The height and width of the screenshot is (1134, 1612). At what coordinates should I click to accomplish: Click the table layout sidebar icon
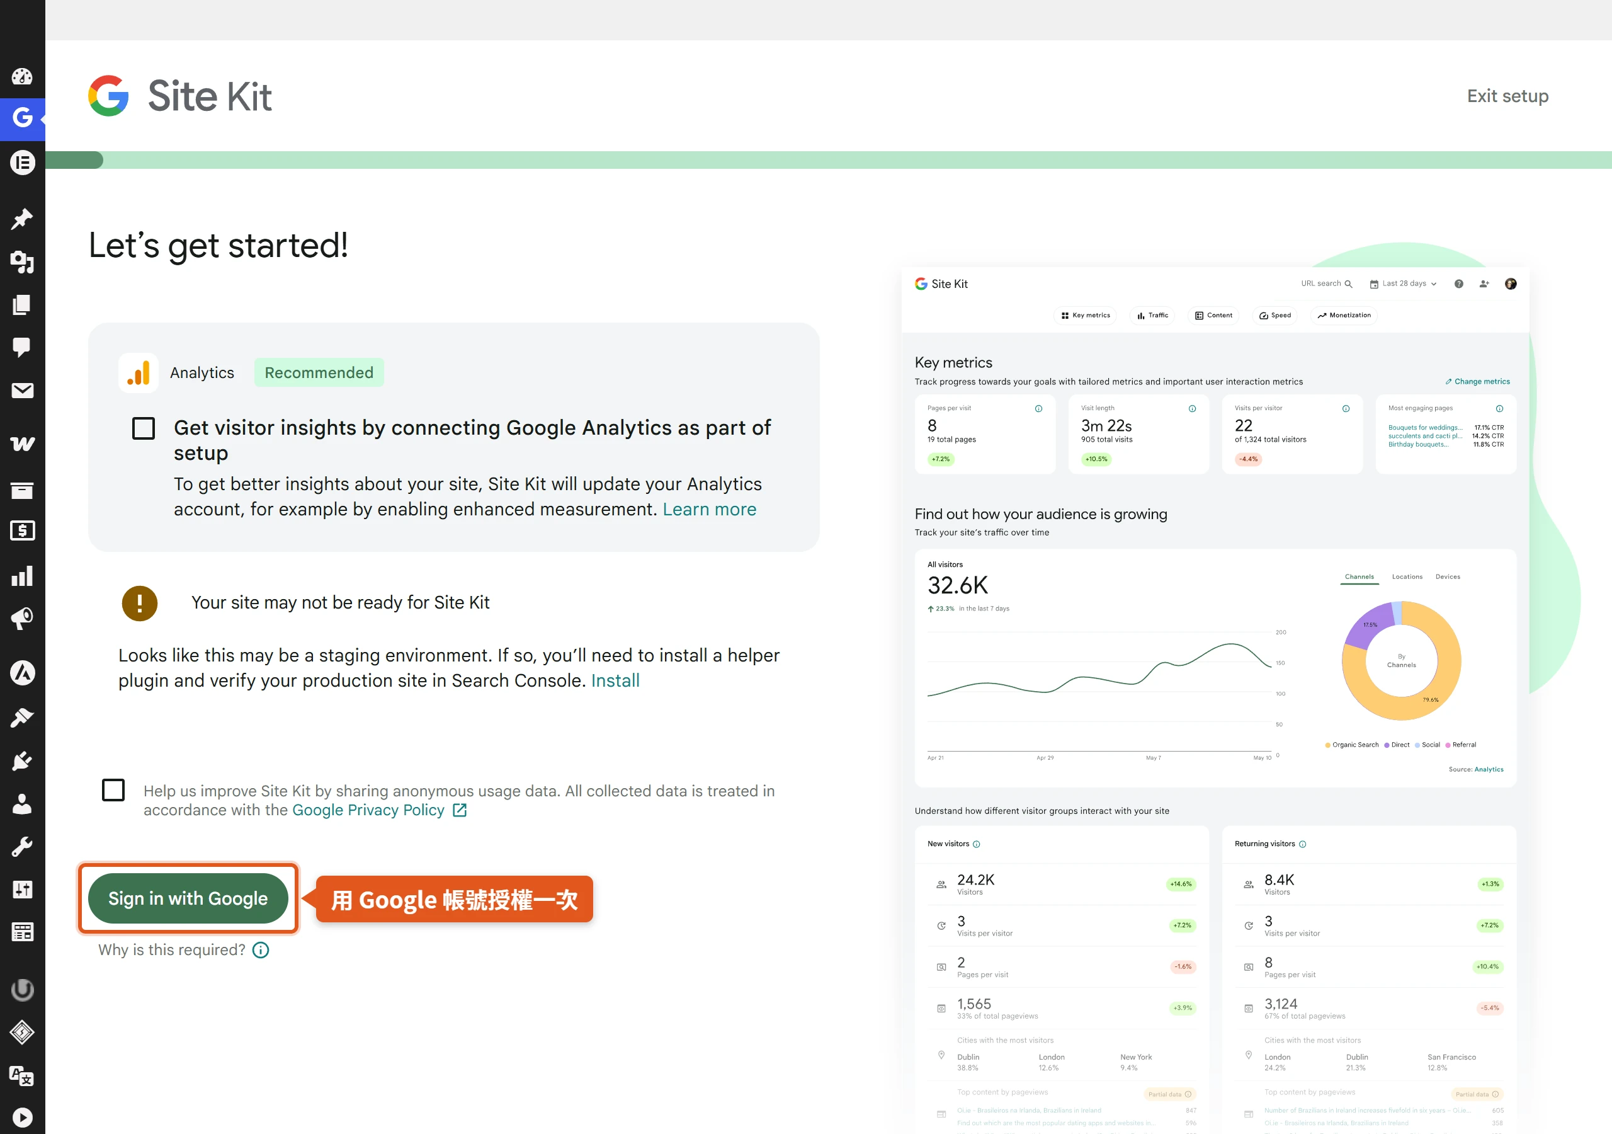(22, 932)
